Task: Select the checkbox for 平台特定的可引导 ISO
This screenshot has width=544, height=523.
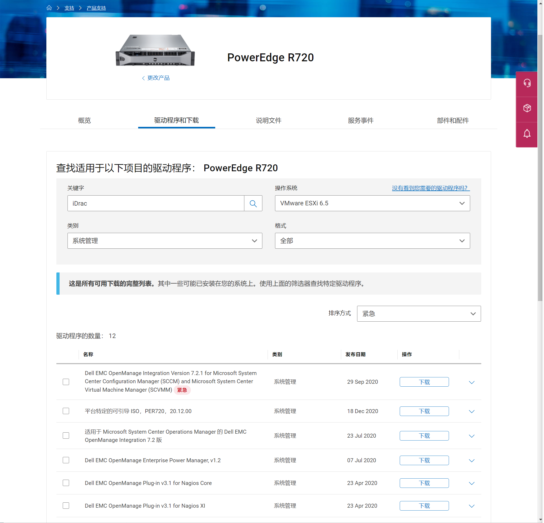Action: [66, 411]
